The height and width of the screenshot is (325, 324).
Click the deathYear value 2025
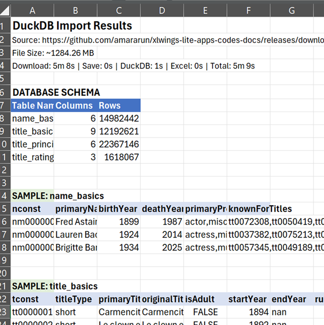click(x=162, y=248)
